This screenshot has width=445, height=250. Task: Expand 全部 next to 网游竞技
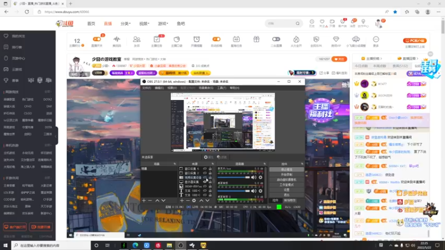coord(48,92)
